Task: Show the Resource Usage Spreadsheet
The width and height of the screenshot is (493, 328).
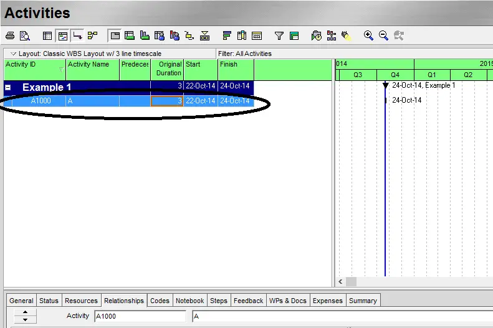Action: pyautogui.click(x=160, y=35)
